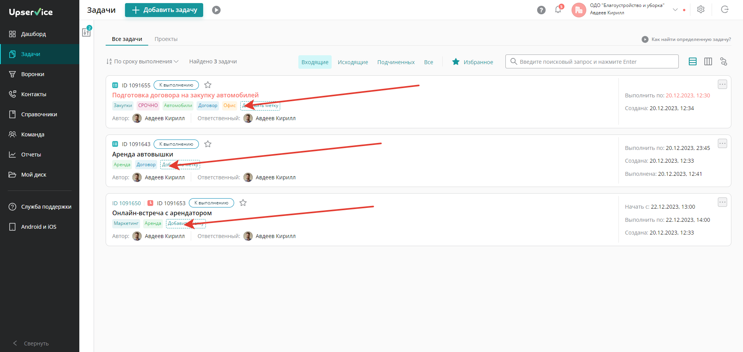
Task: Toggle the Избранное filter
Action: [473, 62]
